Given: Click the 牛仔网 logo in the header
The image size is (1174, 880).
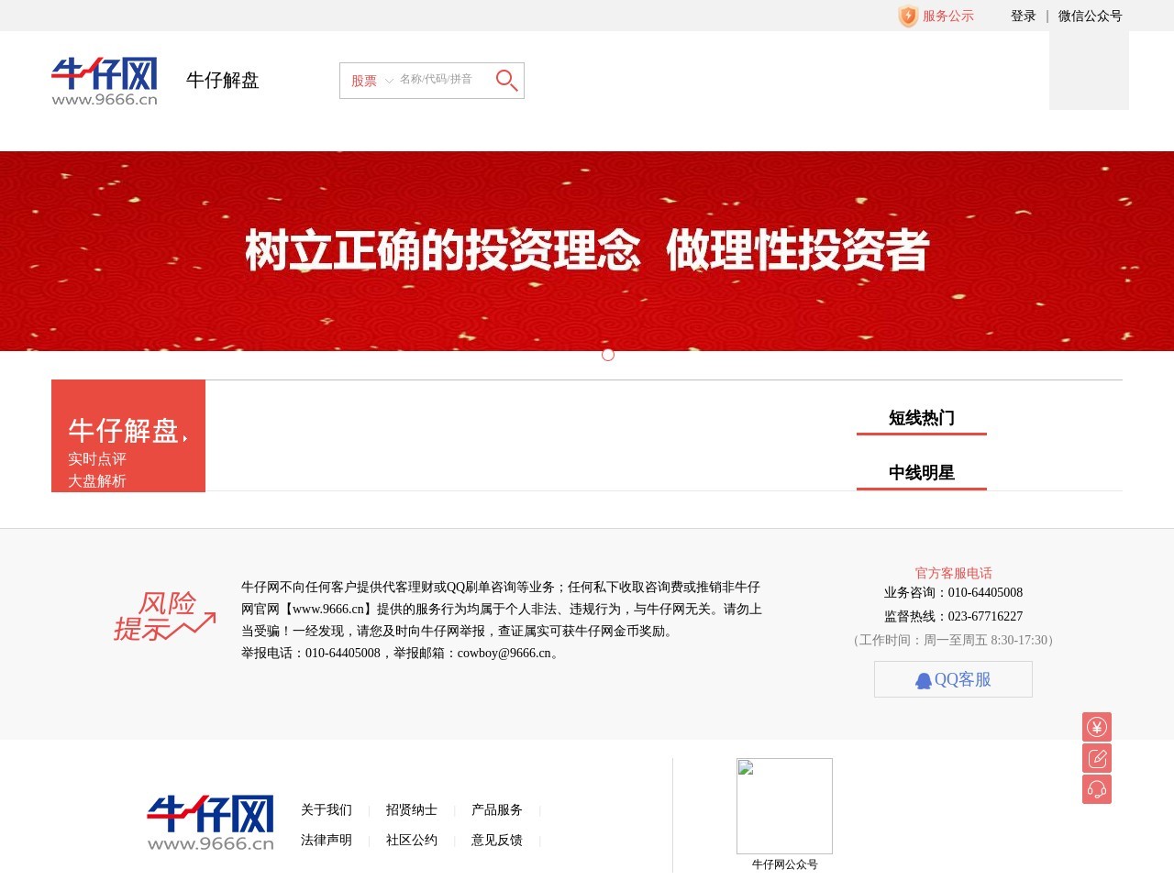Looking at the screenshot, I should tap(105, 82).
